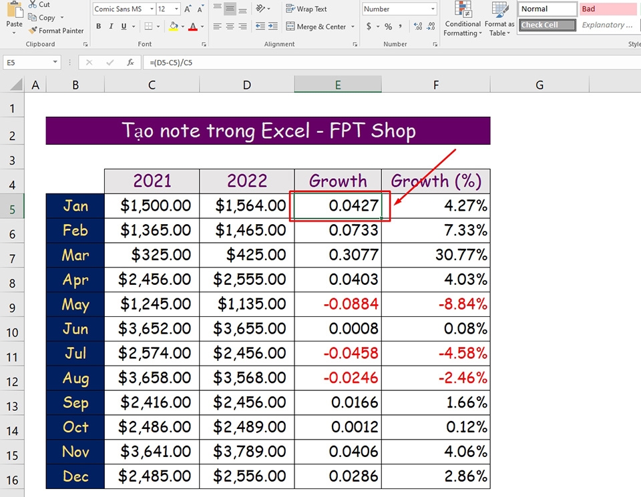Open the font size 12 dropdown
Image resolution: width=641 pixels, height=497 pixels.
tap(176, 9)
